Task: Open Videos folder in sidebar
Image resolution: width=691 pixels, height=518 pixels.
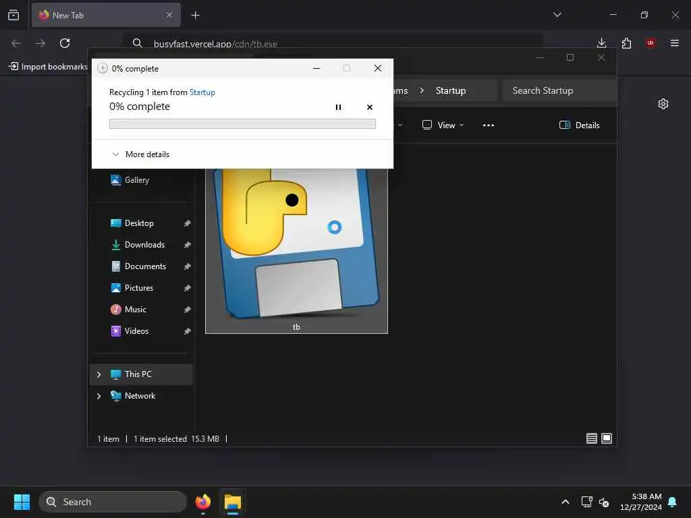Action: click(130, 330)
